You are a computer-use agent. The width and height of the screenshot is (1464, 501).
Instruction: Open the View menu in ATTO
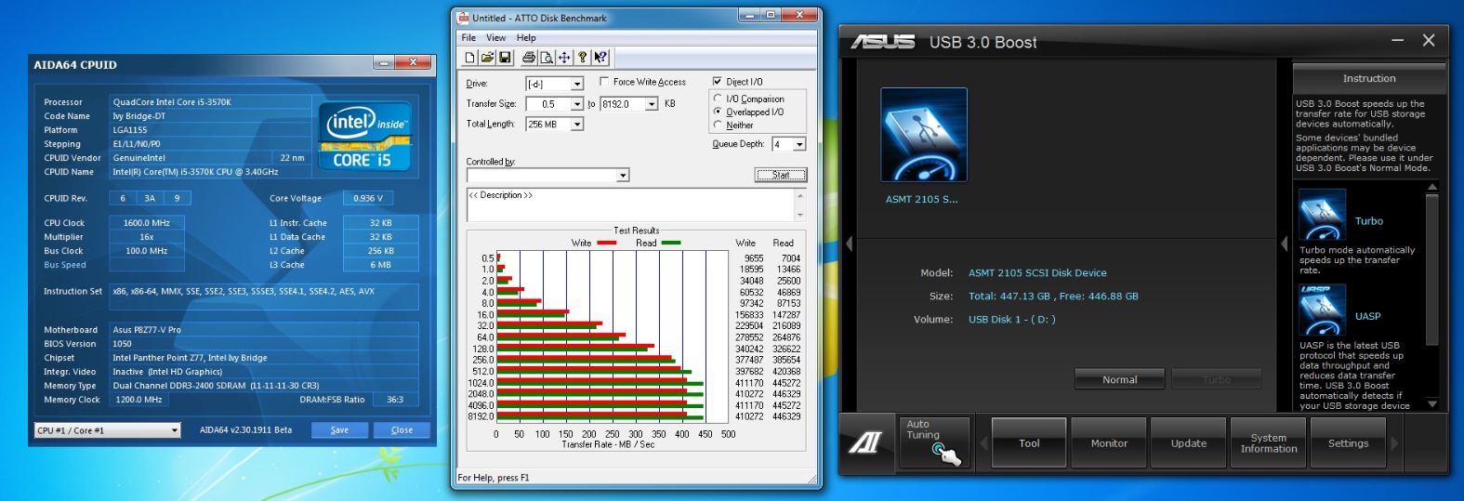495,38
